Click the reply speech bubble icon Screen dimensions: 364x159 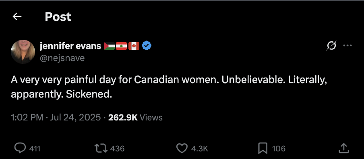[21, 148]
